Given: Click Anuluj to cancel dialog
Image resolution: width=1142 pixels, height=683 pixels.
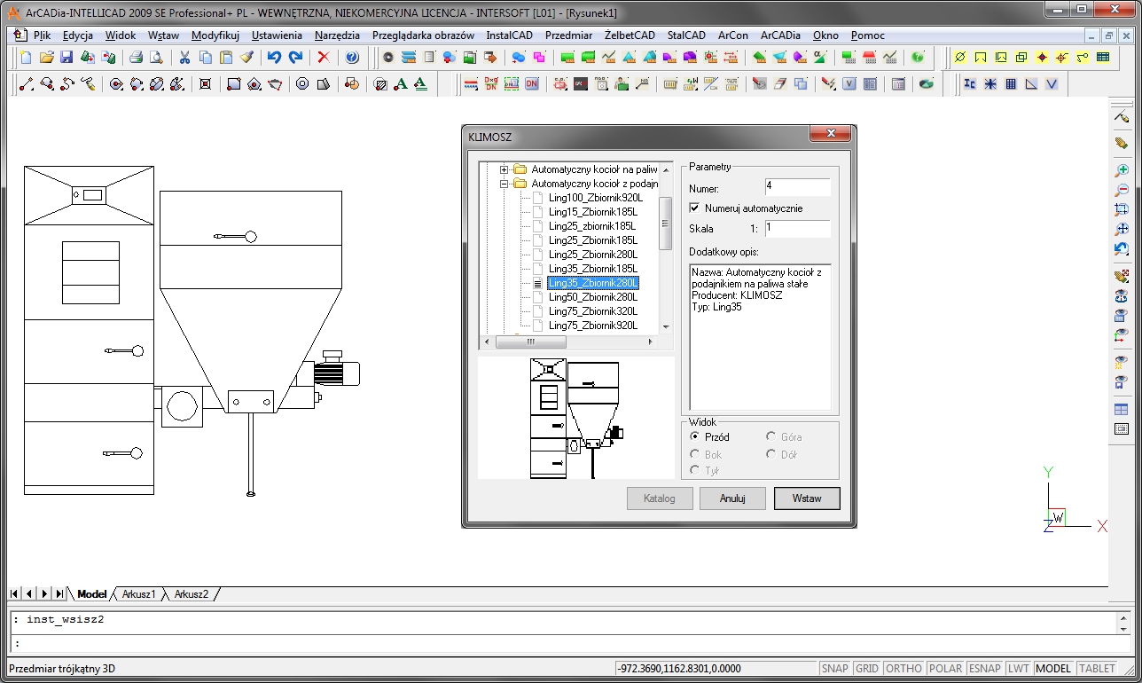Looking at the screenshot, I should (x=732, y=499).
